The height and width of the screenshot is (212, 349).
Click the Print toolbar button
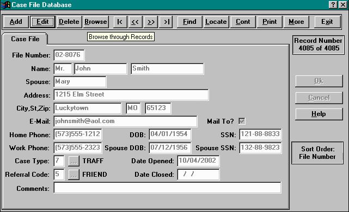270,22
